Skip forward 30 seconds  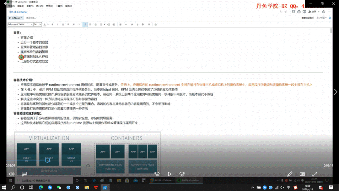pyautogui.click(x=182, y=174)
